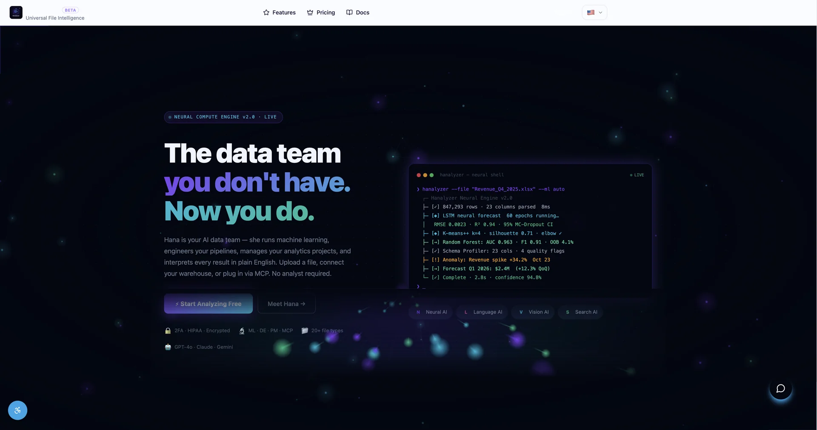The width and height of the screenshot is (817, 430).
Task: Click K-means++ k=4 line
Action: click(493, 234)
